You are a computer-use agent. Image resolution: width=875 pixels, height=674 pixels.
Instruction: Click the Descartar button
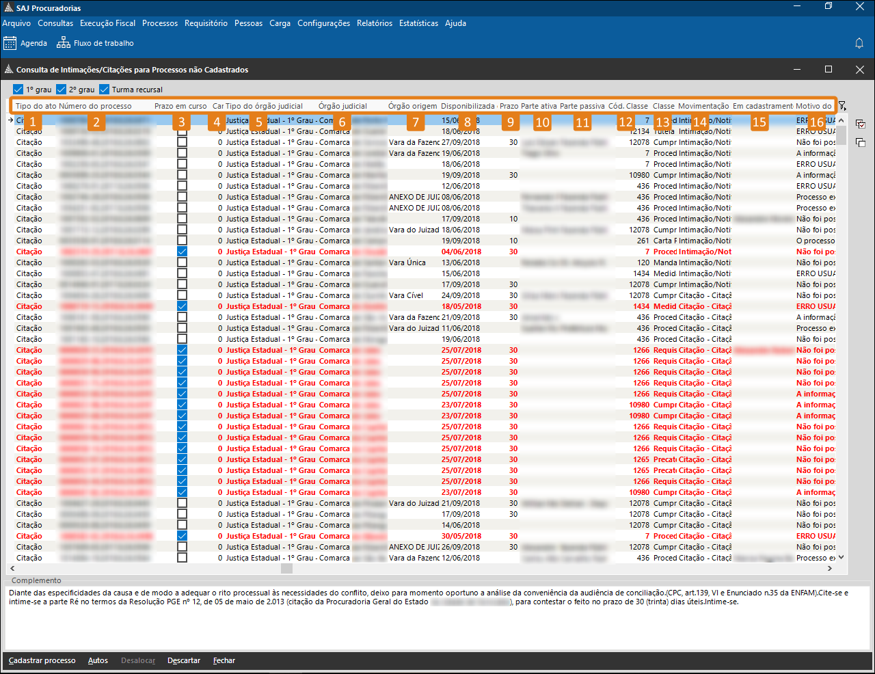(x=184, y=661)
